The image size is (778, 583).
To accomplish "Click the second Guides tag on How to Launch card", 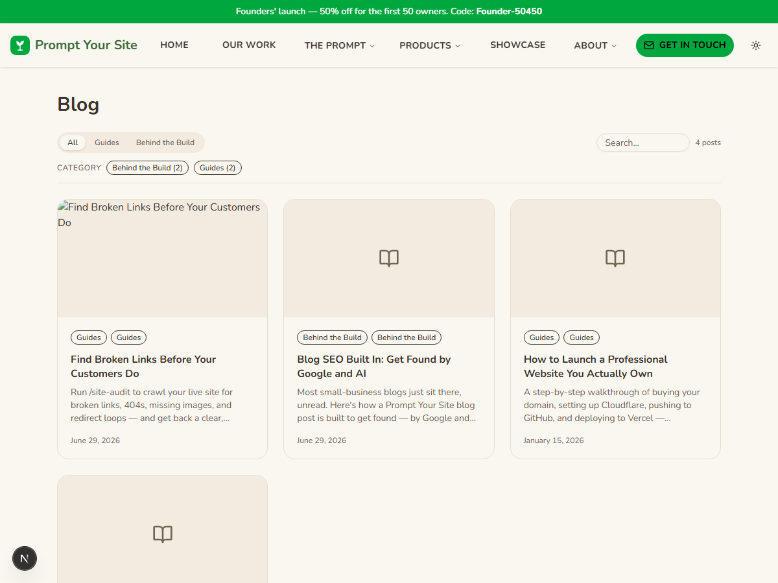I will point(582,337).
